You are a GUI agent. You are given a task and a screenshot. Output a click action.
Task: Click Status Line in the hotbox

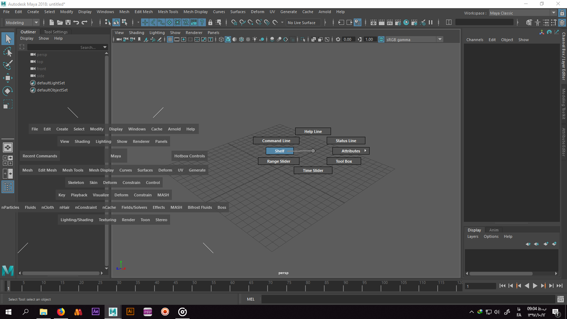346,141
